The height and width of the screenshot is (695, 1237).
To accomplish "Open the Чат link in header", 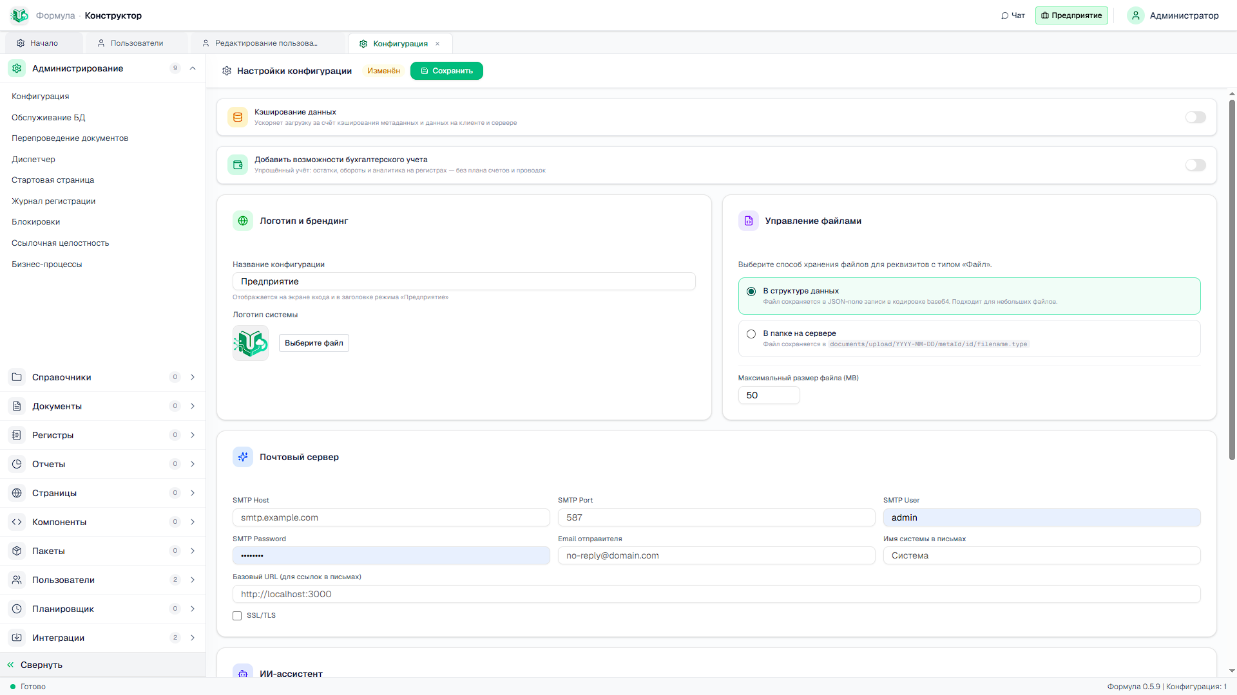I will coord(1013,15).
